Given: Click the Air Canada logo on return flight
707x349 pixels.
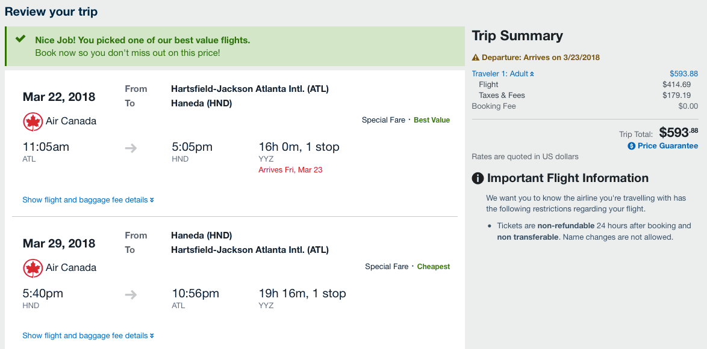Looking at the screenshot, I should (33, 268).
